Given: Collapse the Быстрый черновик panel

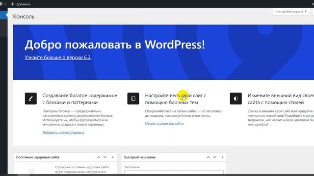Looking at the screenshot, I should click(222, 157).
